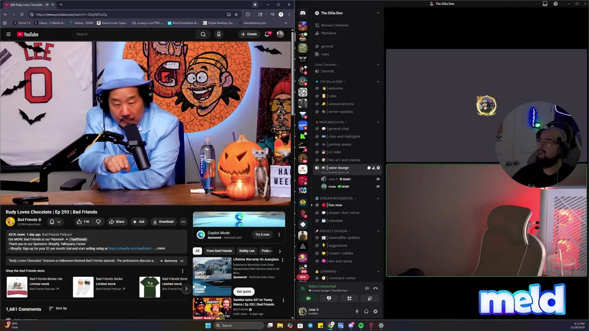Mute the YouTube tab audio icon
The image size is (589, 331).
coord(47,5)
